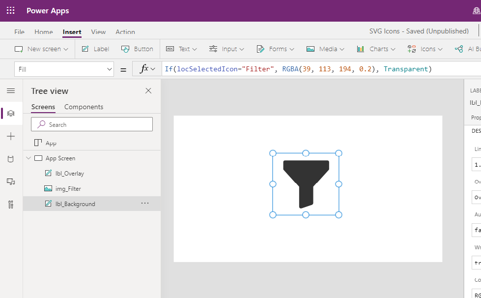This screenshot has height=298, width=481.
Task: Open the Icons dropdown in ribbon
Action: pyautogui.click(x=425, y=49)
